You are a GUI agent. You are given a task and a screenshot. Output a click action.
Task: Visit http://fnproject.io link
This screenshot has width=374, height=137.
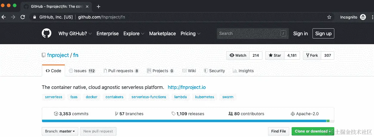click(x=187, y=87)
